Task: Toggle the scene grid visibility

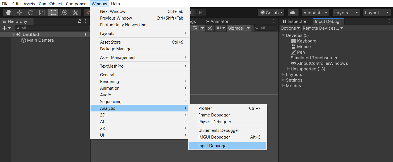Action: [x=195, y=28]
